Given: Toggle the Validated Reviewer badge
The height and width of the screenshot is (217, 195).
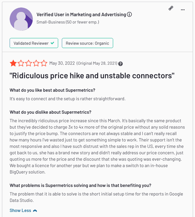Looking at the screenshot, I should 34,43.
